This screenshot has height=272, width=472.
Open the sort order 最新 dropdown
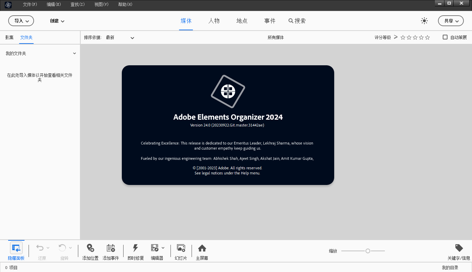pos(120,37)
